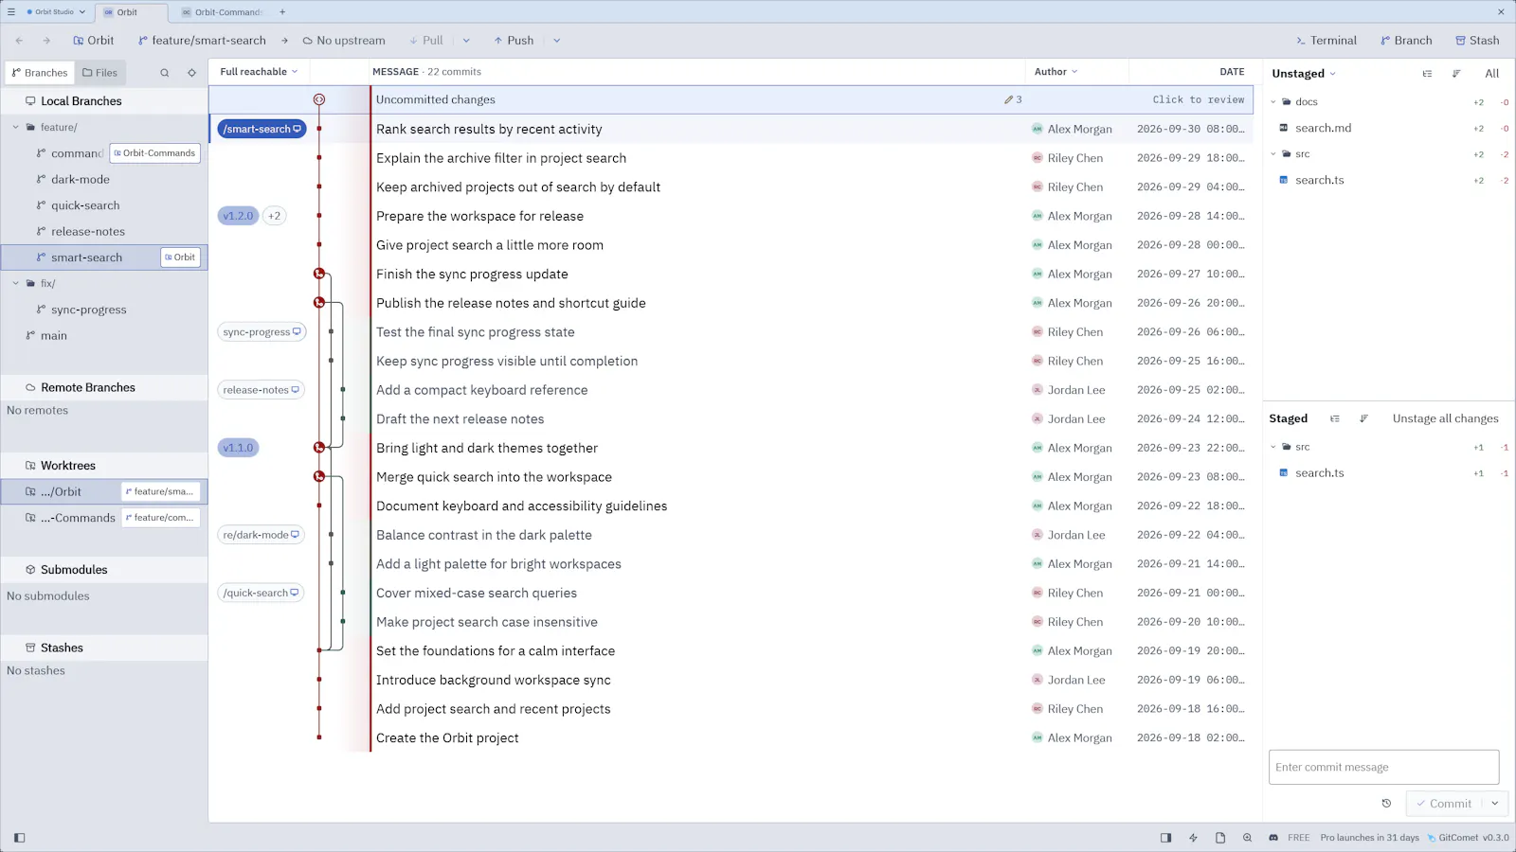Toggle the right panel in status bar
Viewport: 1516px width, 852px height.
coord(1166,838)
